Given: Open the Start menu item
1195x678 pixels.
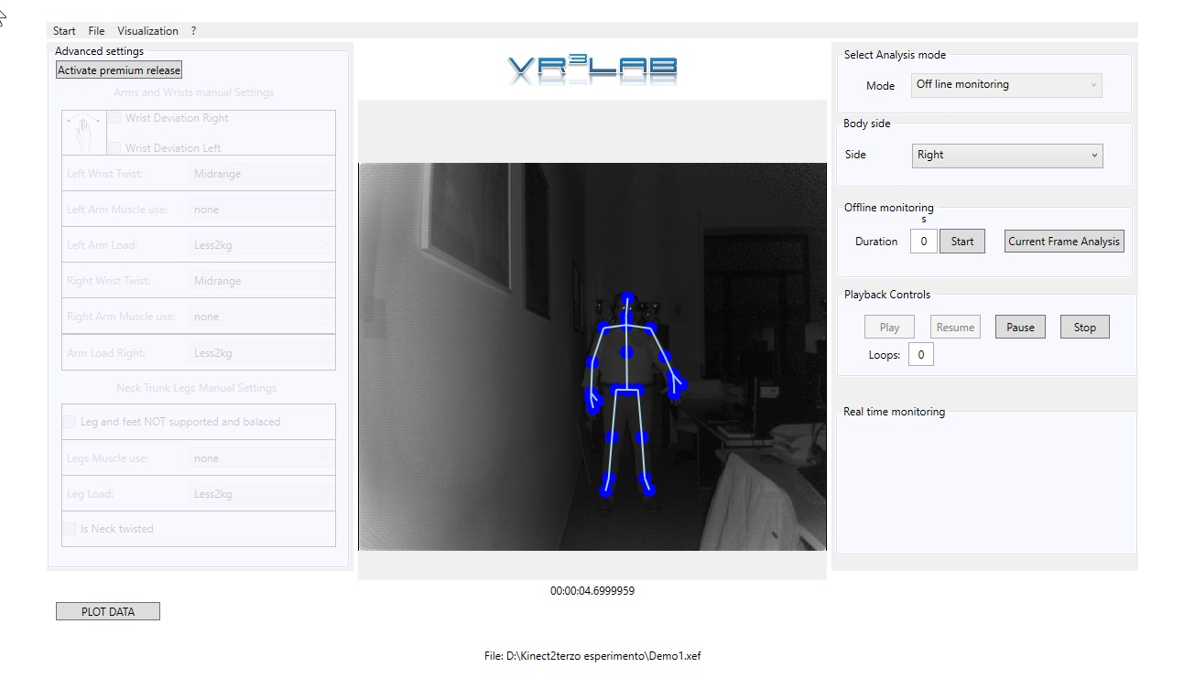Looking at the screenshot, I should [x=64, y=31].
